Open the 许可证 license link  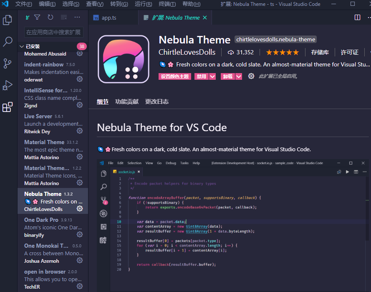click(349, 52)
